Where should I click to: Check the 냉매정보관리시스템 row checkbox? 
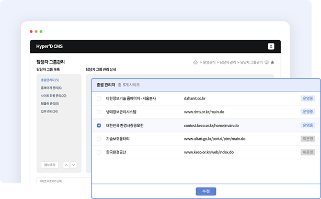tap(99, 112)
